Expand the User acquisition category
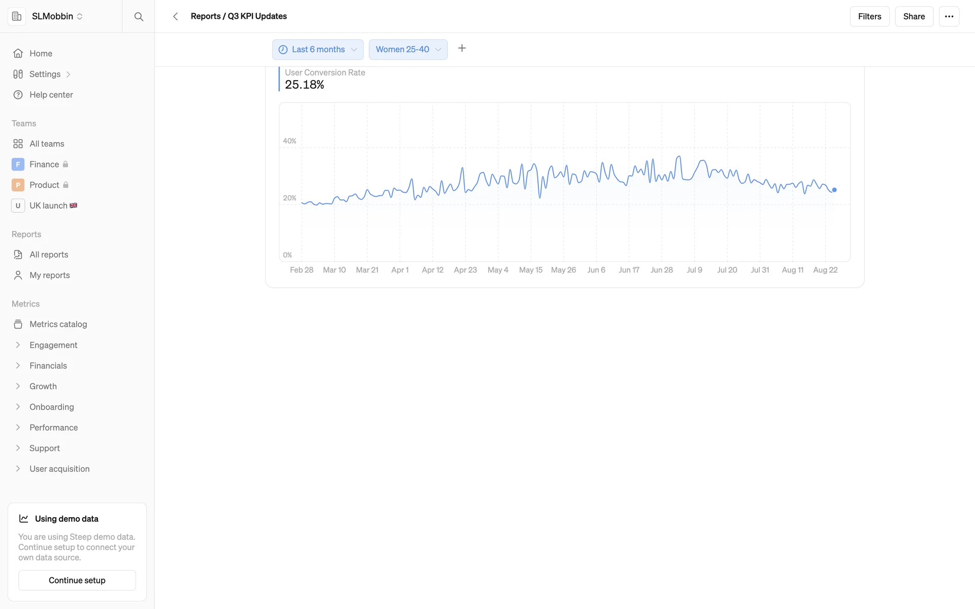 click(18, 469)
